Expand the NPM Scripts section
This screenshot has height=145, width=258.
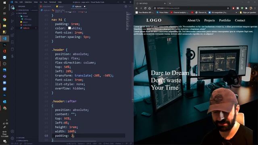coord(22,141)
